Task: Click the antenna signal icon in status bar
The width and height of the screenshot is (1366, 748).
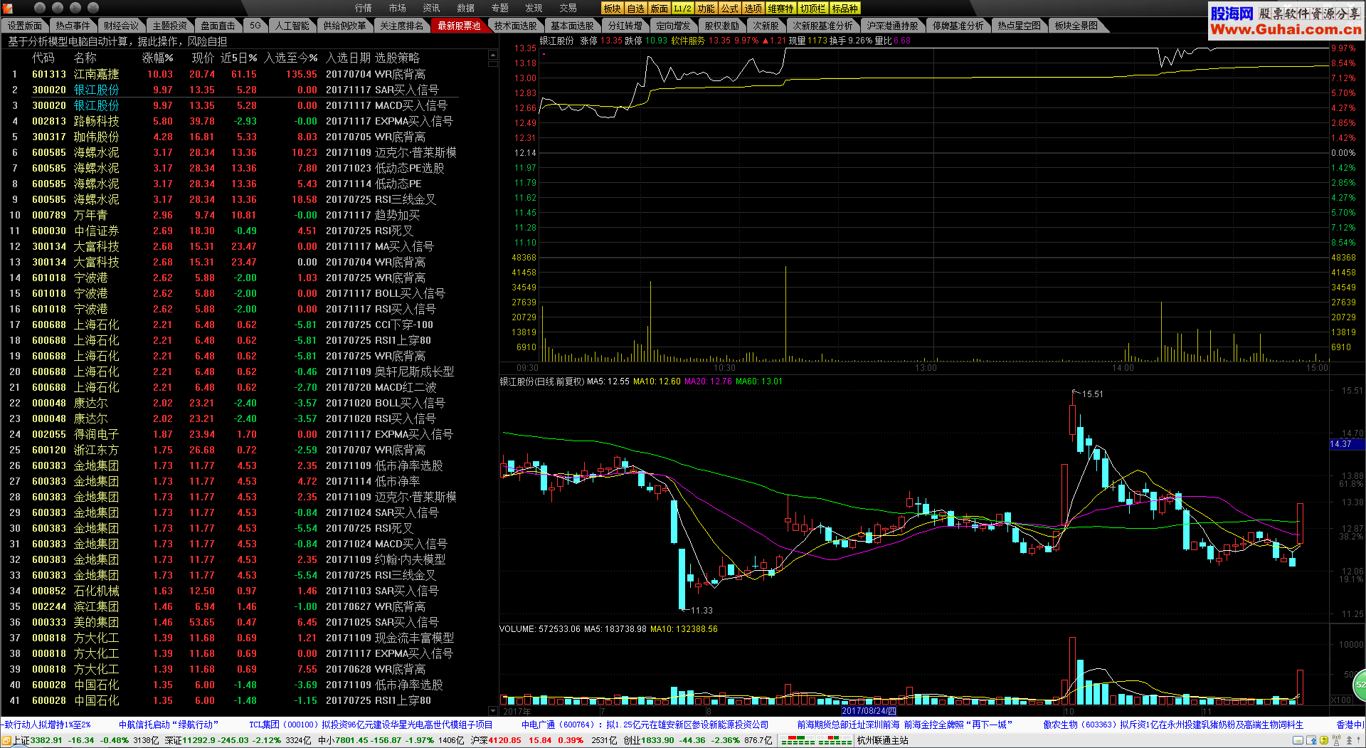Action: pyautogui.click(x=1337, y=741)
